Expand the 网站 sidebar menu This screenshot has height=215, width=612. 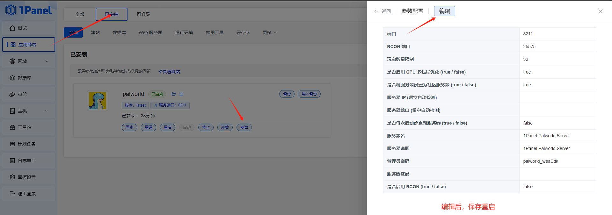tap(29, 61)
